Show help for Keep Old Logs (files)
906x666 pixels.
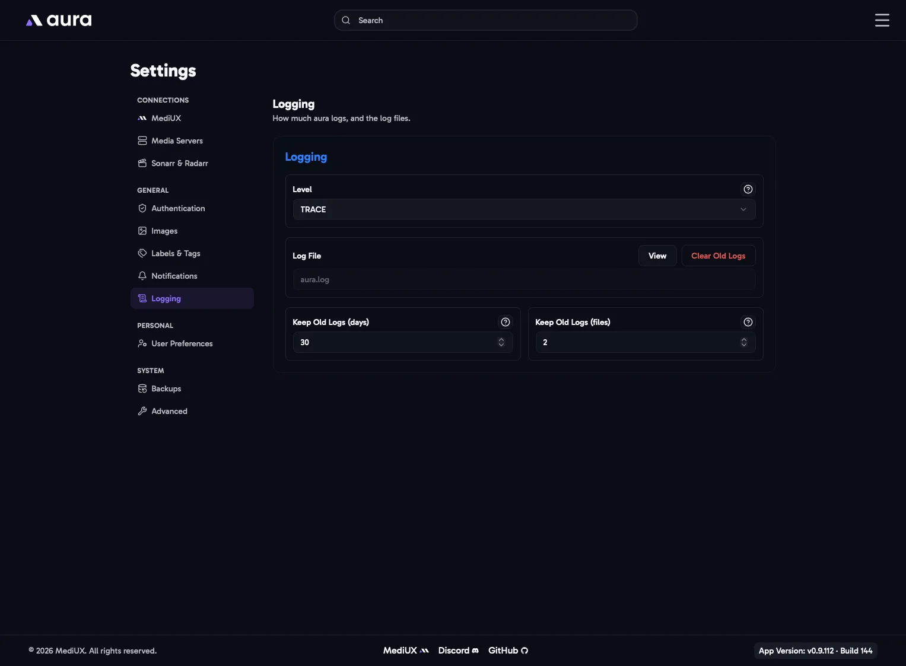748,322
